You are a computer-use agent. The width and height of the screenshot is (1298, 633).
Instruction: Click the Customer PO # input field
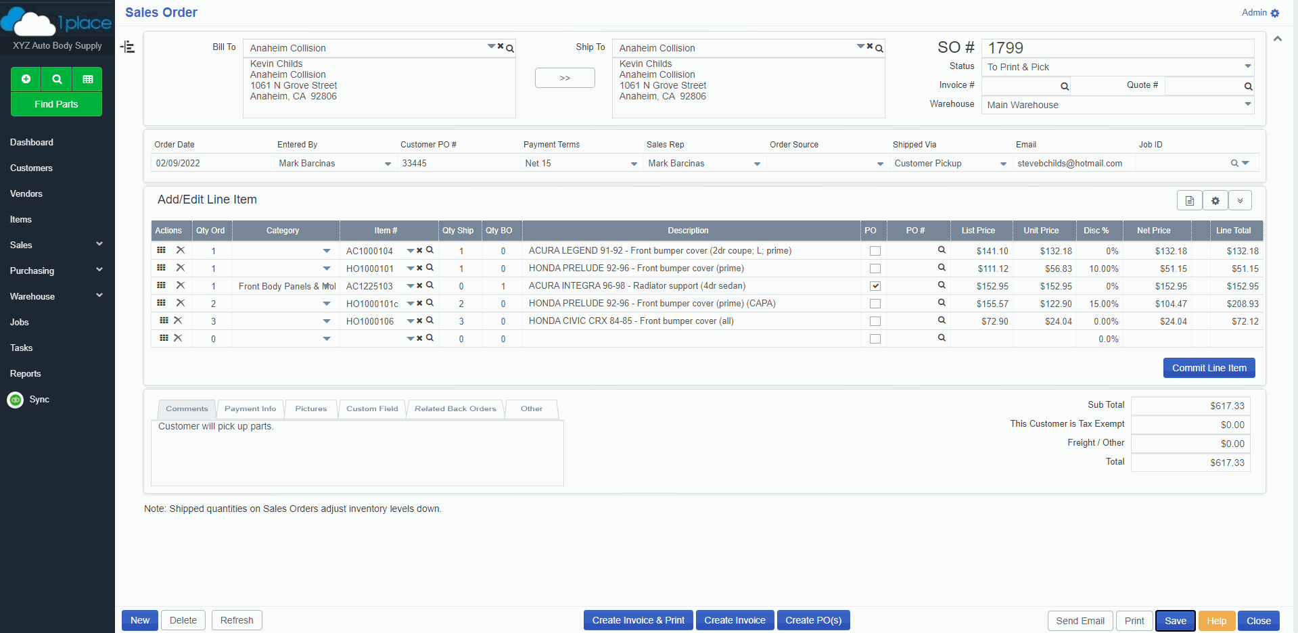point(457,163)
